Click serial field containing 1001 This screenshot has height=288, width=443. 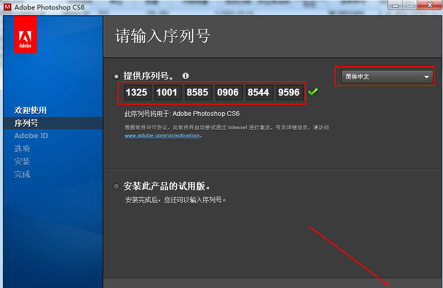168,92
